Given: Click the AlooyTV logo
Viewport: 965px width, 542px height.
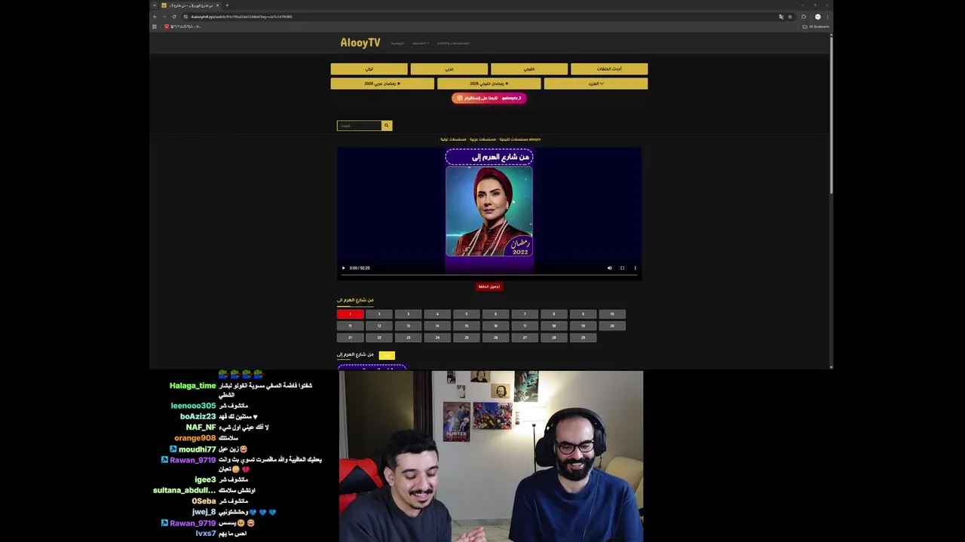Looking at the screenshot, I should click(360, 43).
